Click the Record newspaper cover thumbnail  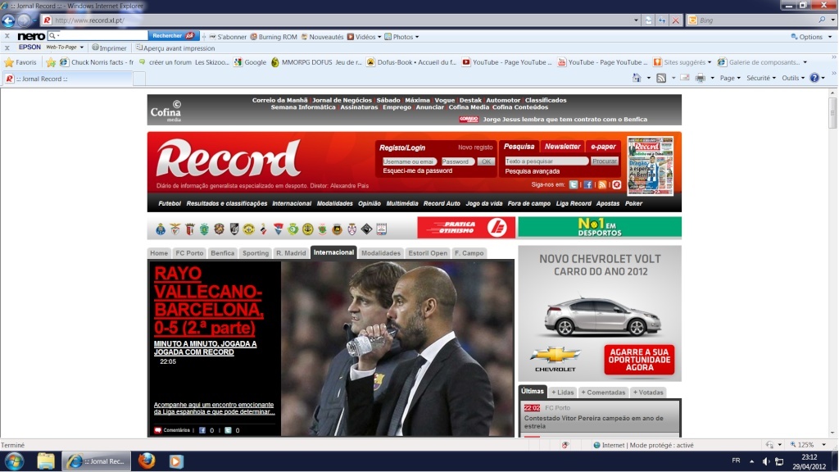pyautogui.click(x=650, y=166)
